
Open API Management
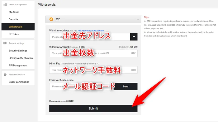pyautogui.click(x=18, y=65)
